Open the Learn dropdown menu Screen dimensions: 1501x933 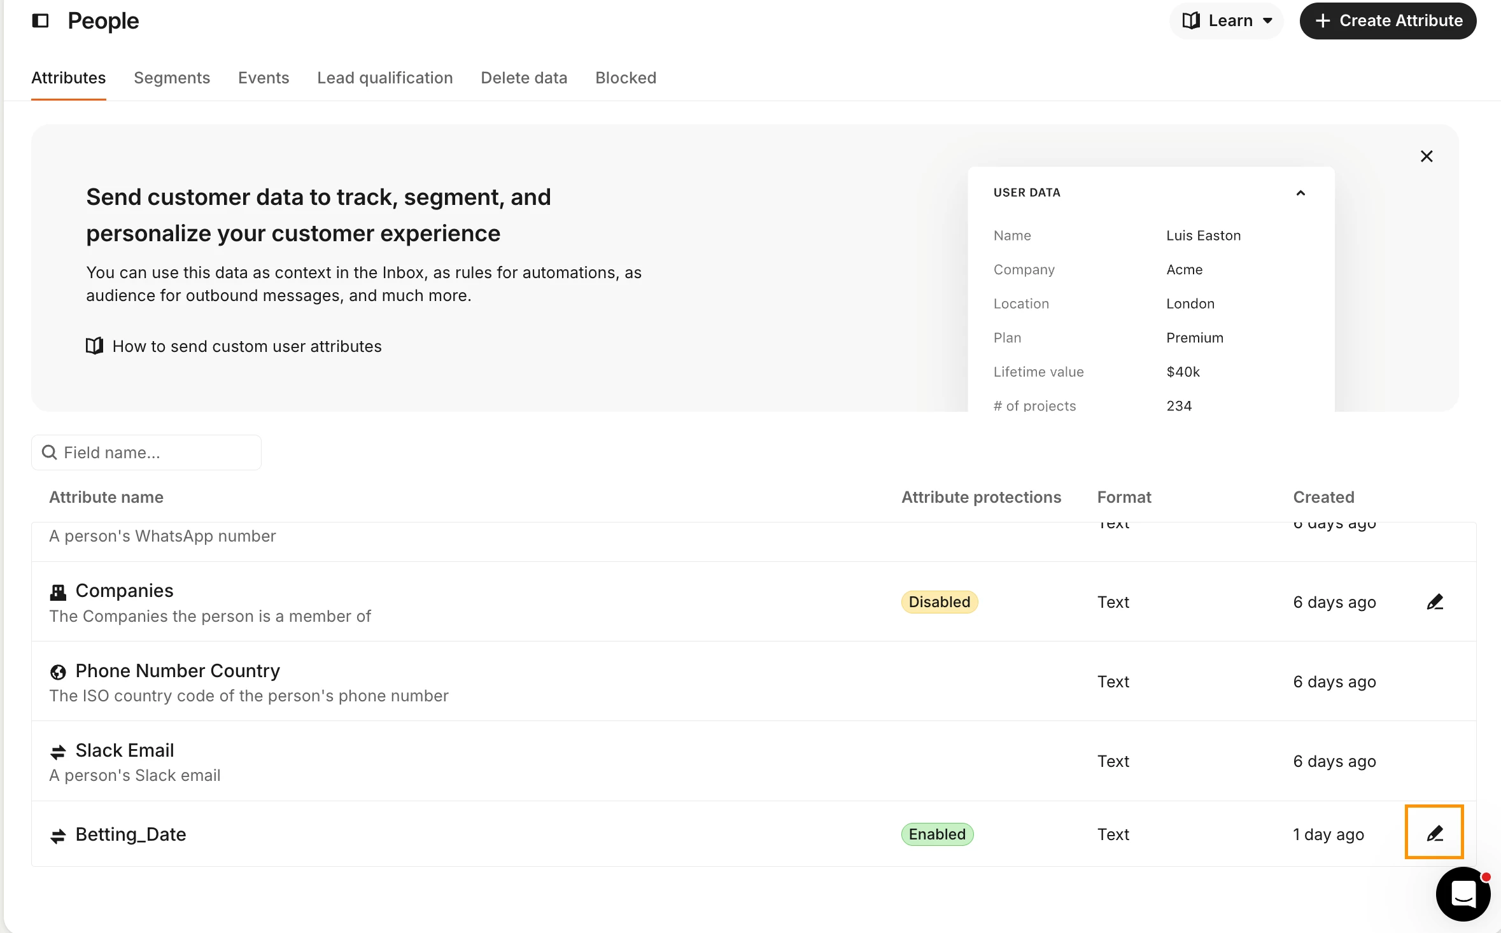point(1227,21)
